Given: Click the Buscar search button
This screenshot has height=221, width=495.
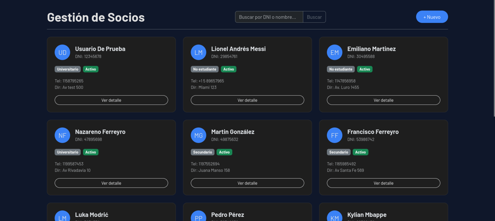Looking at the screenshot, I should pos(314,17).
